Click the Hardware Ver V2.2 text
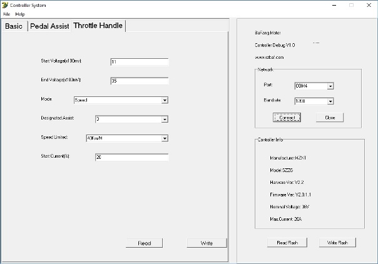This screenshot has height=264, width=378. tap(287, 182)
